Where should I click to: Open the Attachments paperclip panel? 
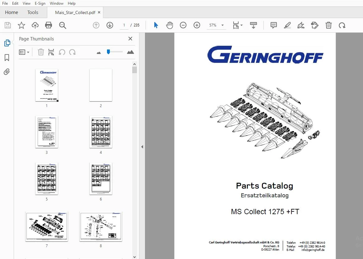point(7,72)
